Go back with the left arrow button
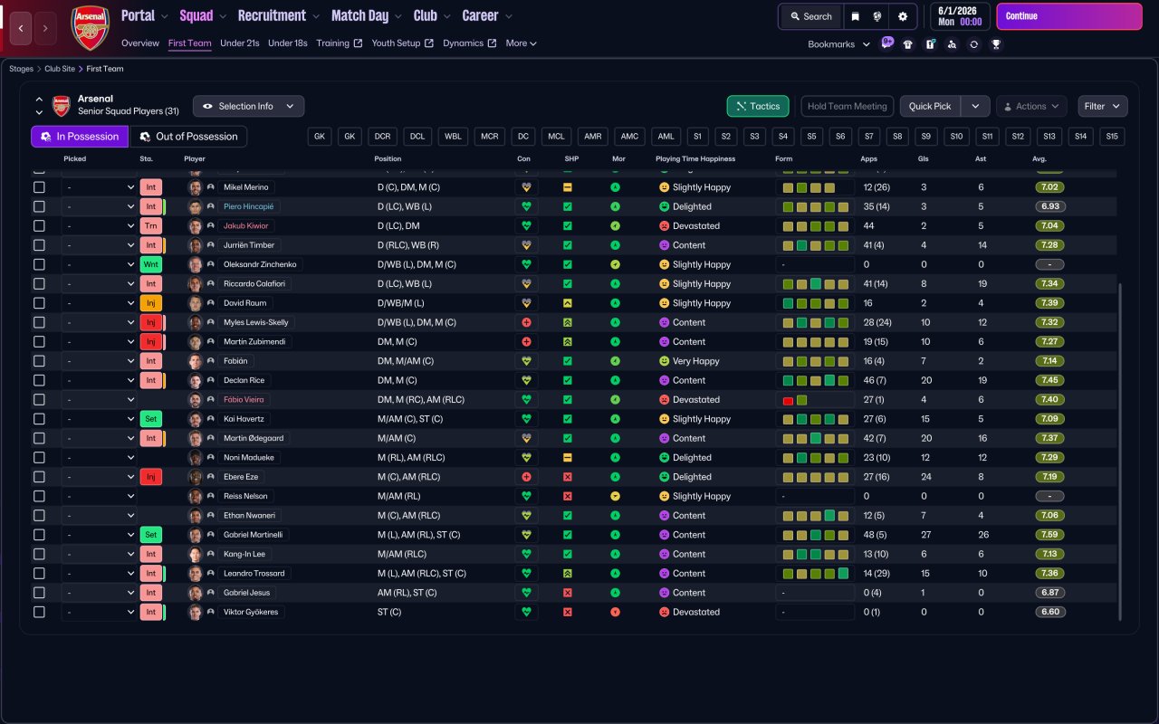 point(22,28)
